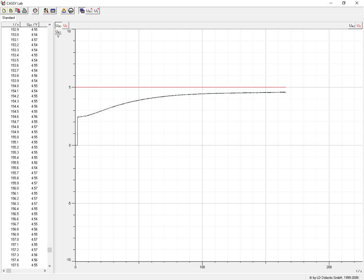Open an existing CASSY file
Image resolution: width=364 pixels, height=280 pixels.
10,11
